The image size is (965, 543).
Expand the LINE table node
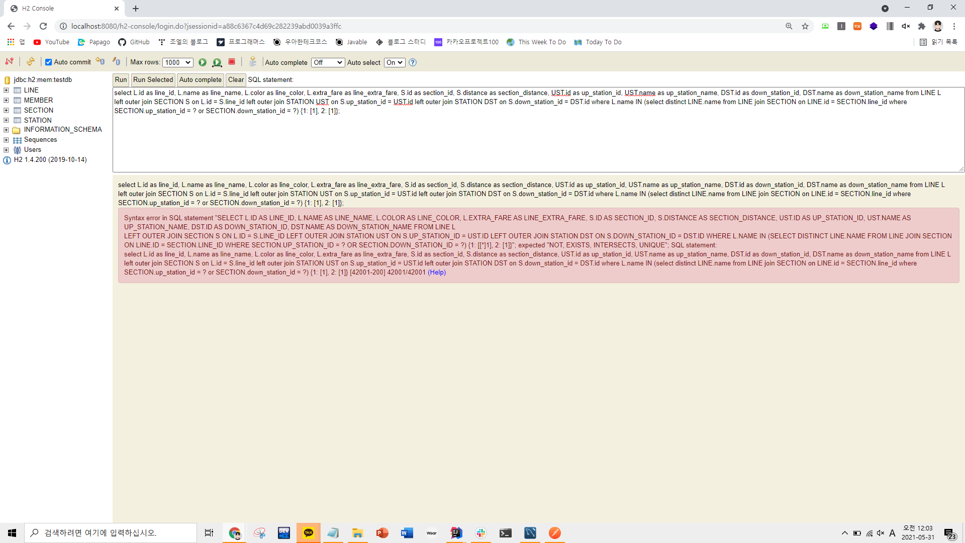click(6, 90)
